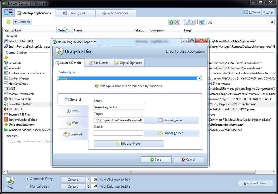Viewport: 278px width, 194px height.
Task: Open the Advanced side tab
Action: pyautogui.click(x=73, y=134)
